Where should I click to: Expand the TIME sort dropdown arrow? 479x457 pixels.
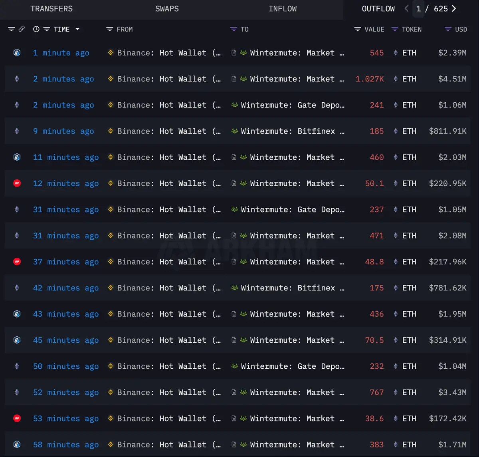coord(77,29)
